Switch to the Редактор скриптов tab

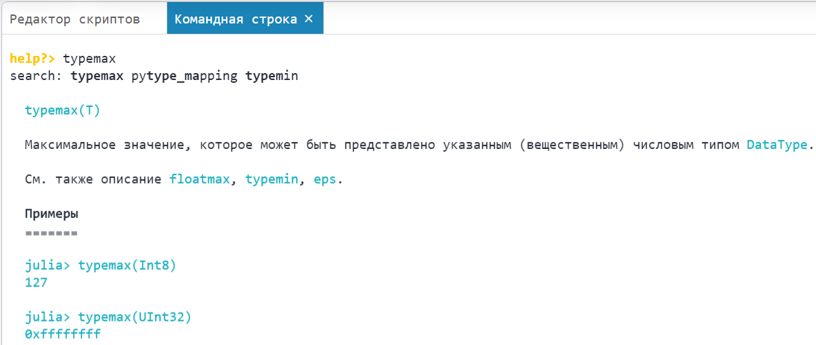point(75,19)
